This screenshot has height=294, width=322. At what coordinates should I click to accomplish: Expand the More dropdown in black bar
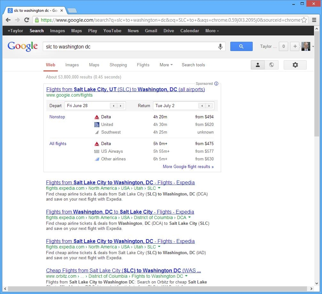tap(212, 31)
